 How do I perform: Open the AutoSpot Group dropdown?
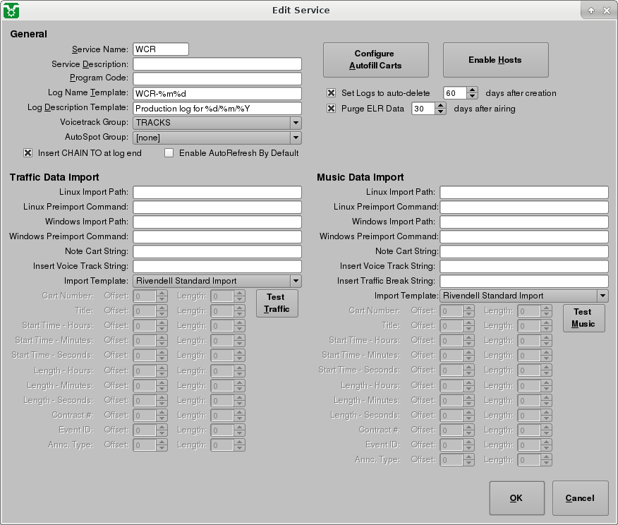[296, 137]
